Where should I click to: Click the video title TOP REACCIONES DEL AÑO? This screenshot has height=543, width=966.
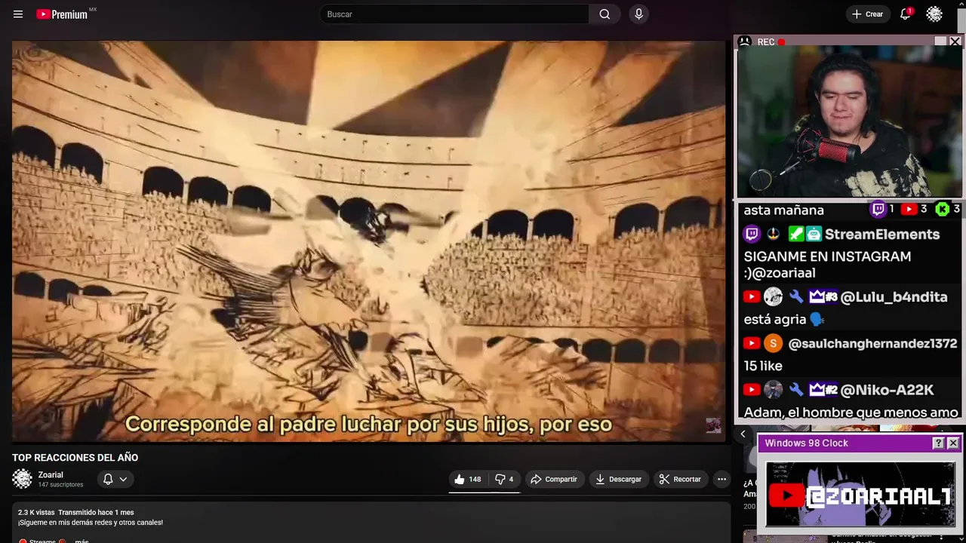coord(75,458)
